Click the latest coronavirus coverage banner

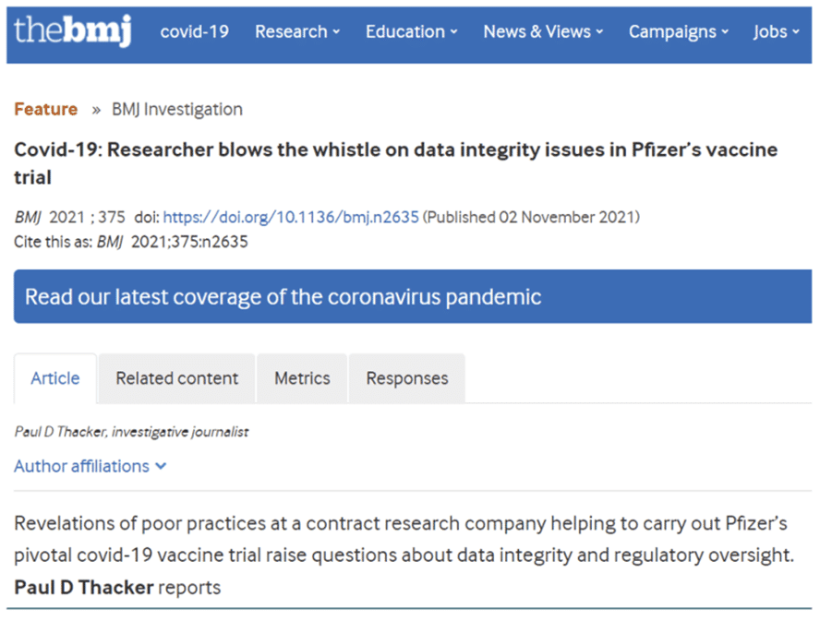point(413,296)
